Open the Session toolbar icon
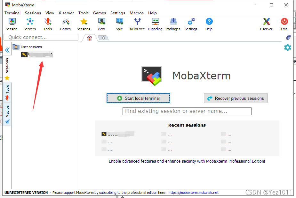 12,25
